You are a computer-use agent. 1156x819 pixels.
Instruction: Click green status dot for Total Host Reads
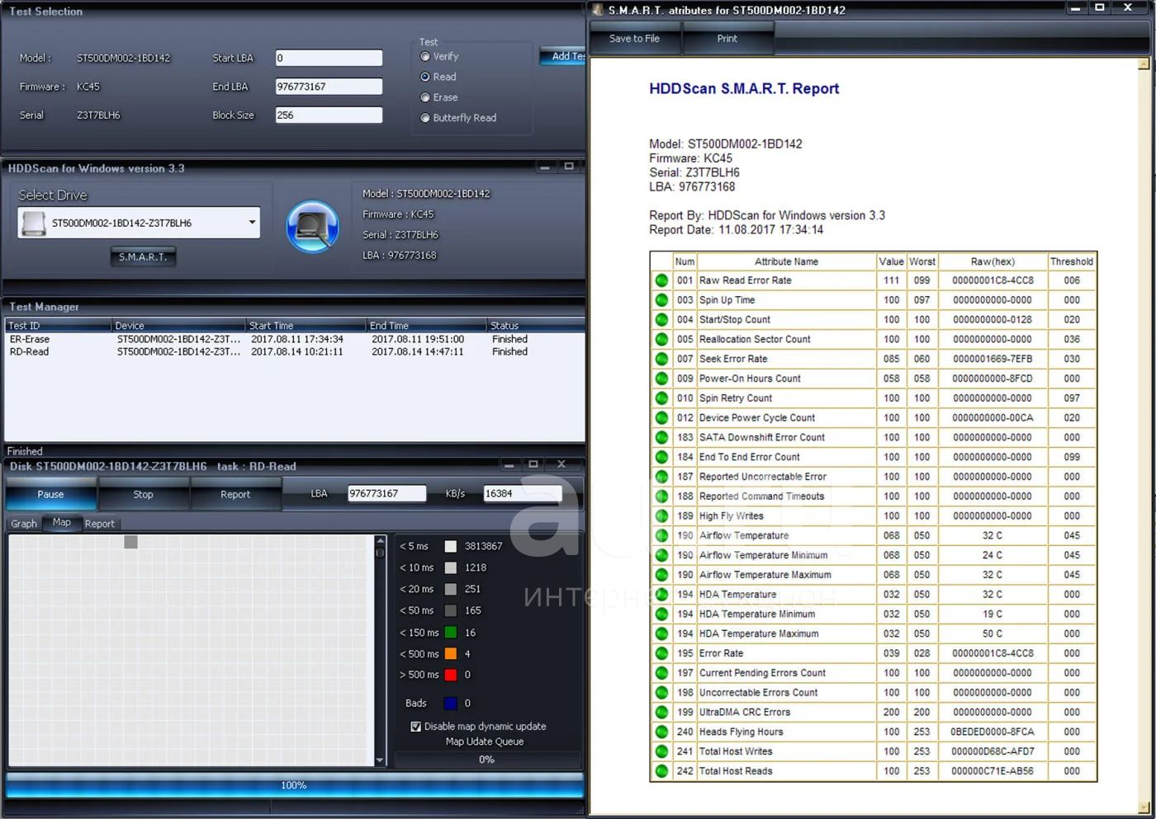coord(661,771)
